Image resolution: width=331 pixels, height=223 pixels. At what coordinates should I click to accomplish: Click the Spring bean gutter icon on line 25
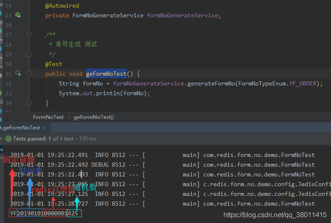click(18, 15)
